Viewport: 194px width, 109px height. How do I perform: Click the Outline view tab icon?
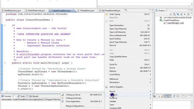[x=157, y=11]
